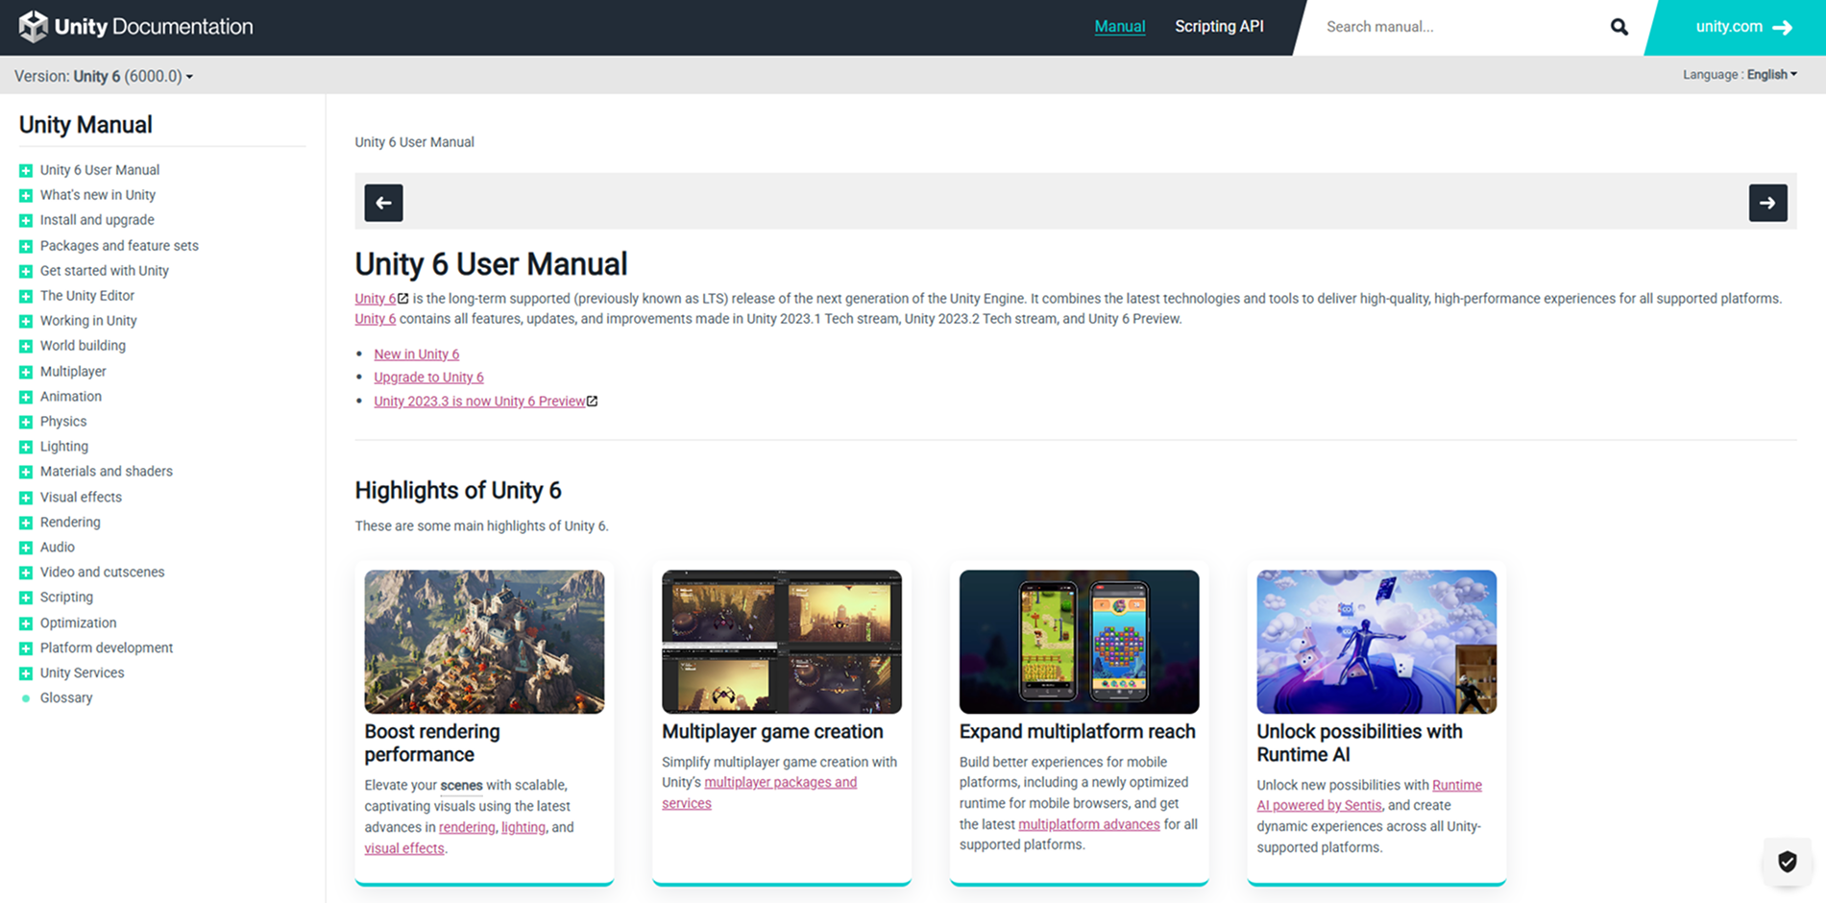Expand the Unity 6 User Manual plus icon
This screenshot has width=1826, height=903.
tap(26, 170)
